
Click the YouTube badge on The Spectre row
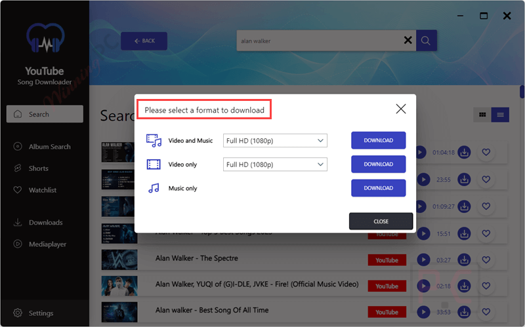[387, 260]
